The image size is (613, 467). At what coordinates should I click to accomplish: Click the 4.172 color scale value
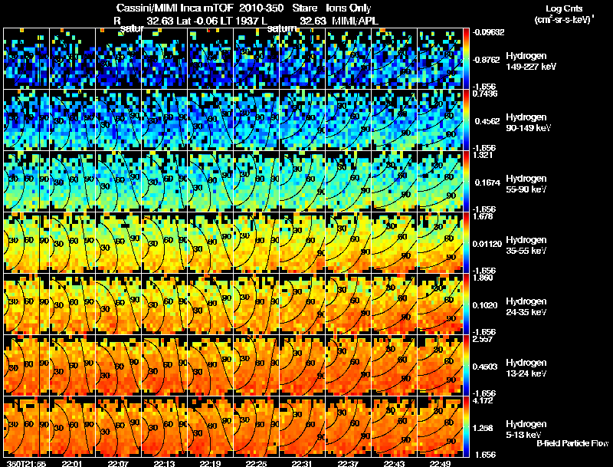tap(483, 401)
